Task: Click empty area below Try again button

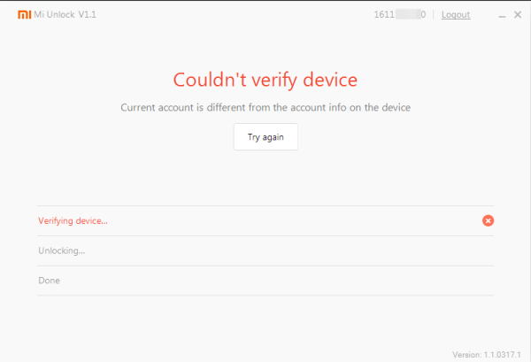Action: coord(265,176)
